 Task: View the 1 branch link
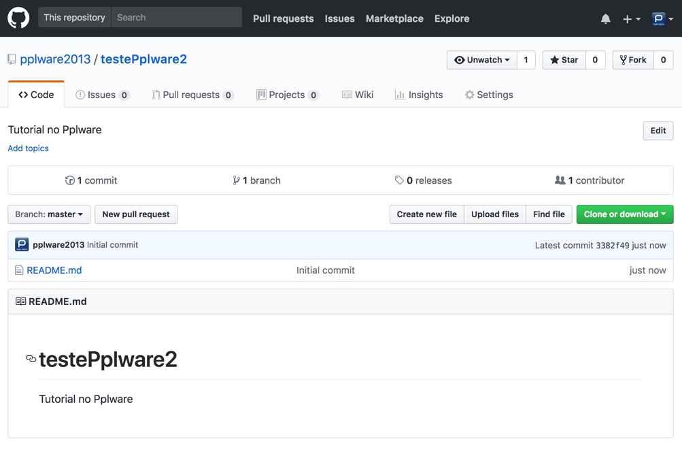pos(256,180)
